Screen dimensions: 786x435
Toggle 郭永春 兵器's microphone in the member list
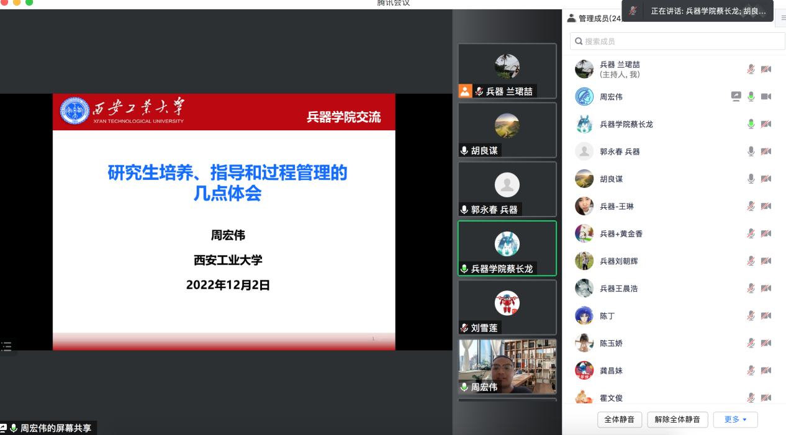(751, 151)
